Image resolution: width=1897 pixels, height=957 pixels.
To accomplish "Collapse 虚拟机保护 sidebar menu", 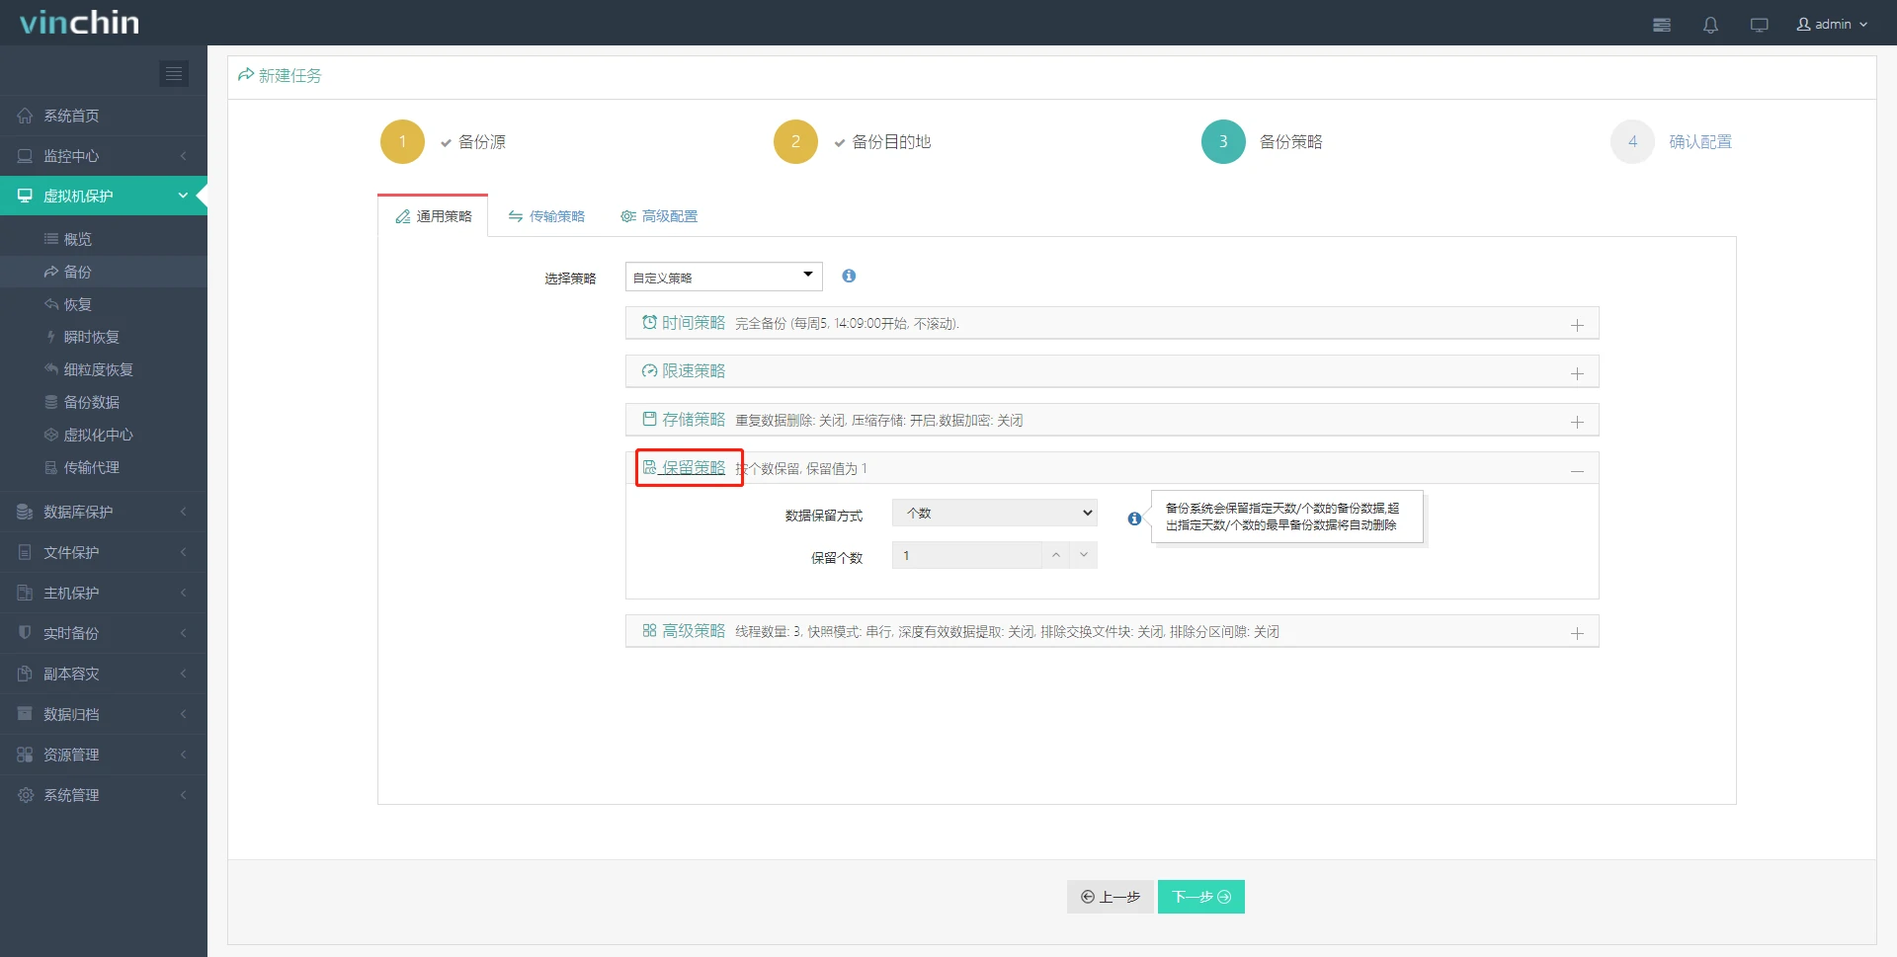I will point(104,196).
